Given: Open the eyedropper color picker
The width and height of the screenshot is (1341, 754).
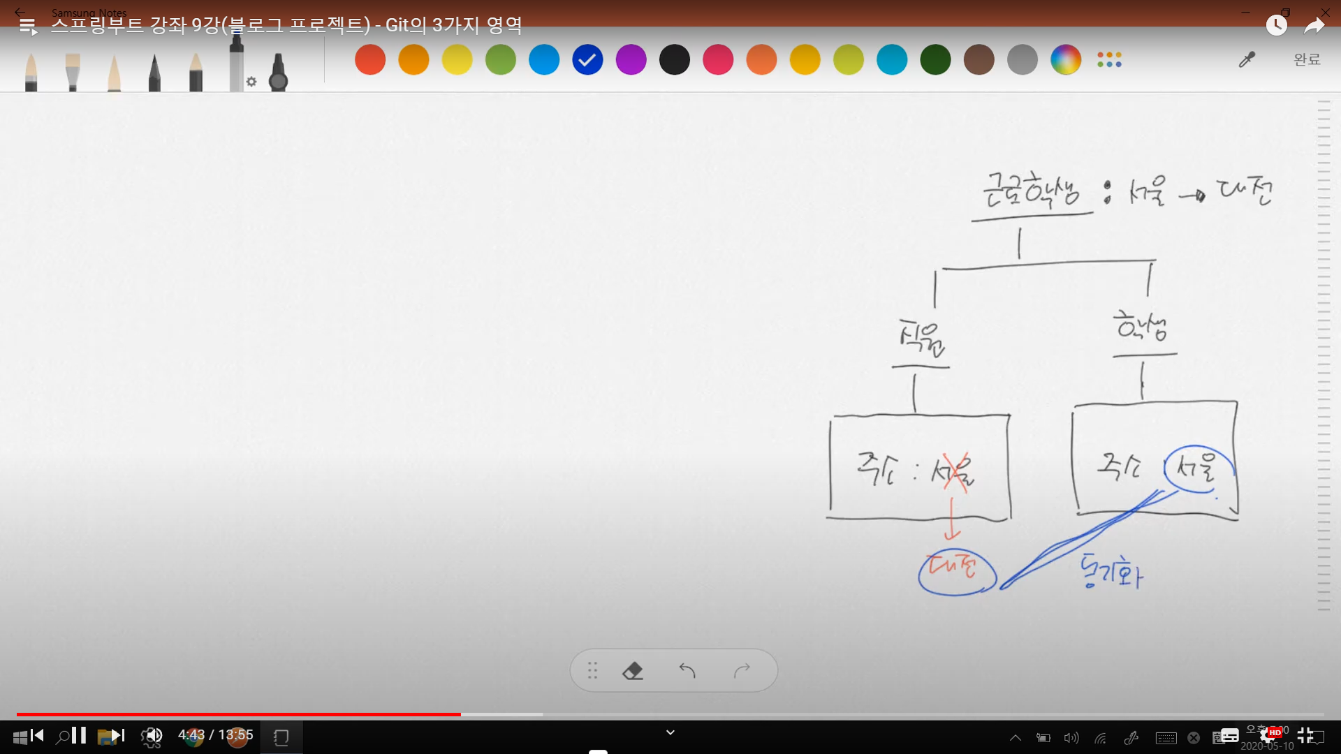Looking at the screenshot, I should point(1247,60).
